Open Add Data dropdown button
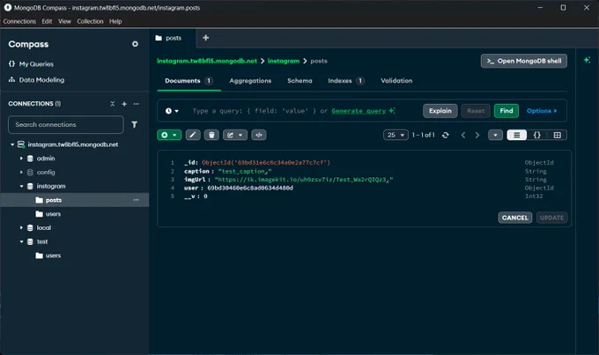This screenshot has width=599, height=355. (x=169, y=135)
